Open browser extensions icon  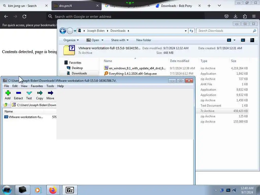point(245,16)
